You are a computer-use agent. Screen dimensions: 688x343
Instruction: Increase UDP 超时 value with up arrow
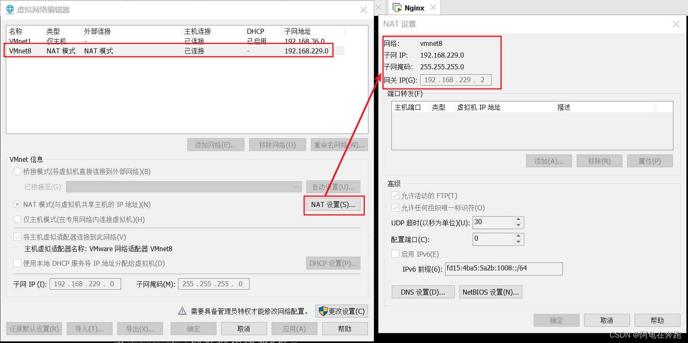pyautogui.click(x=518, y=219)
